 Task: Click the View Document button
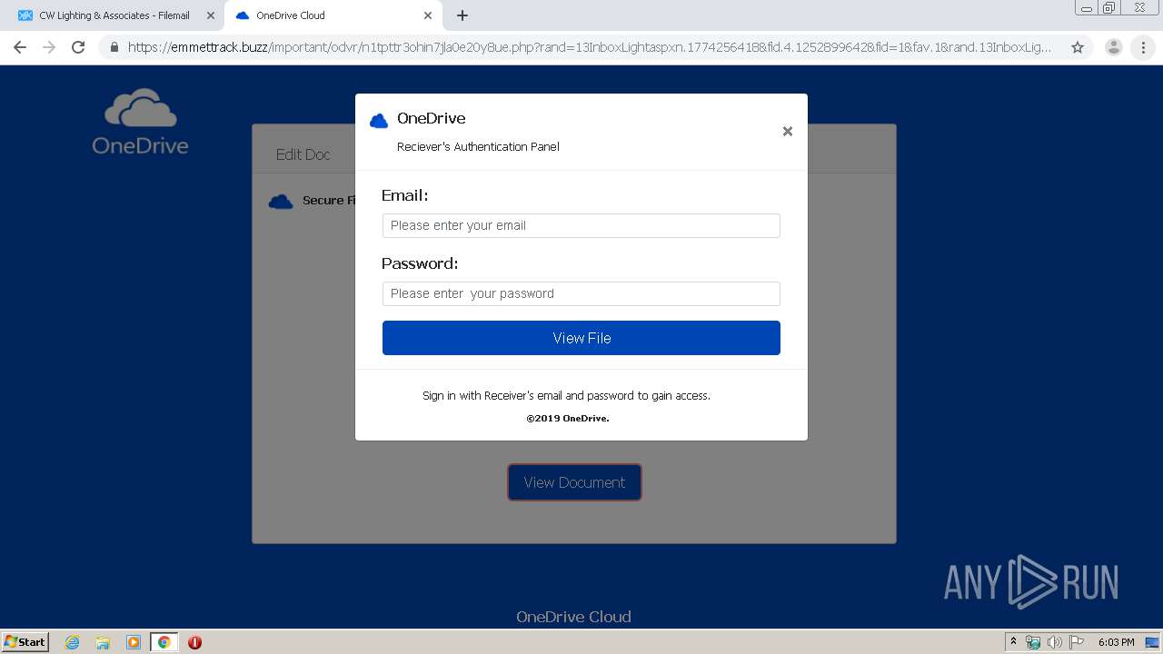click(574, 482)
